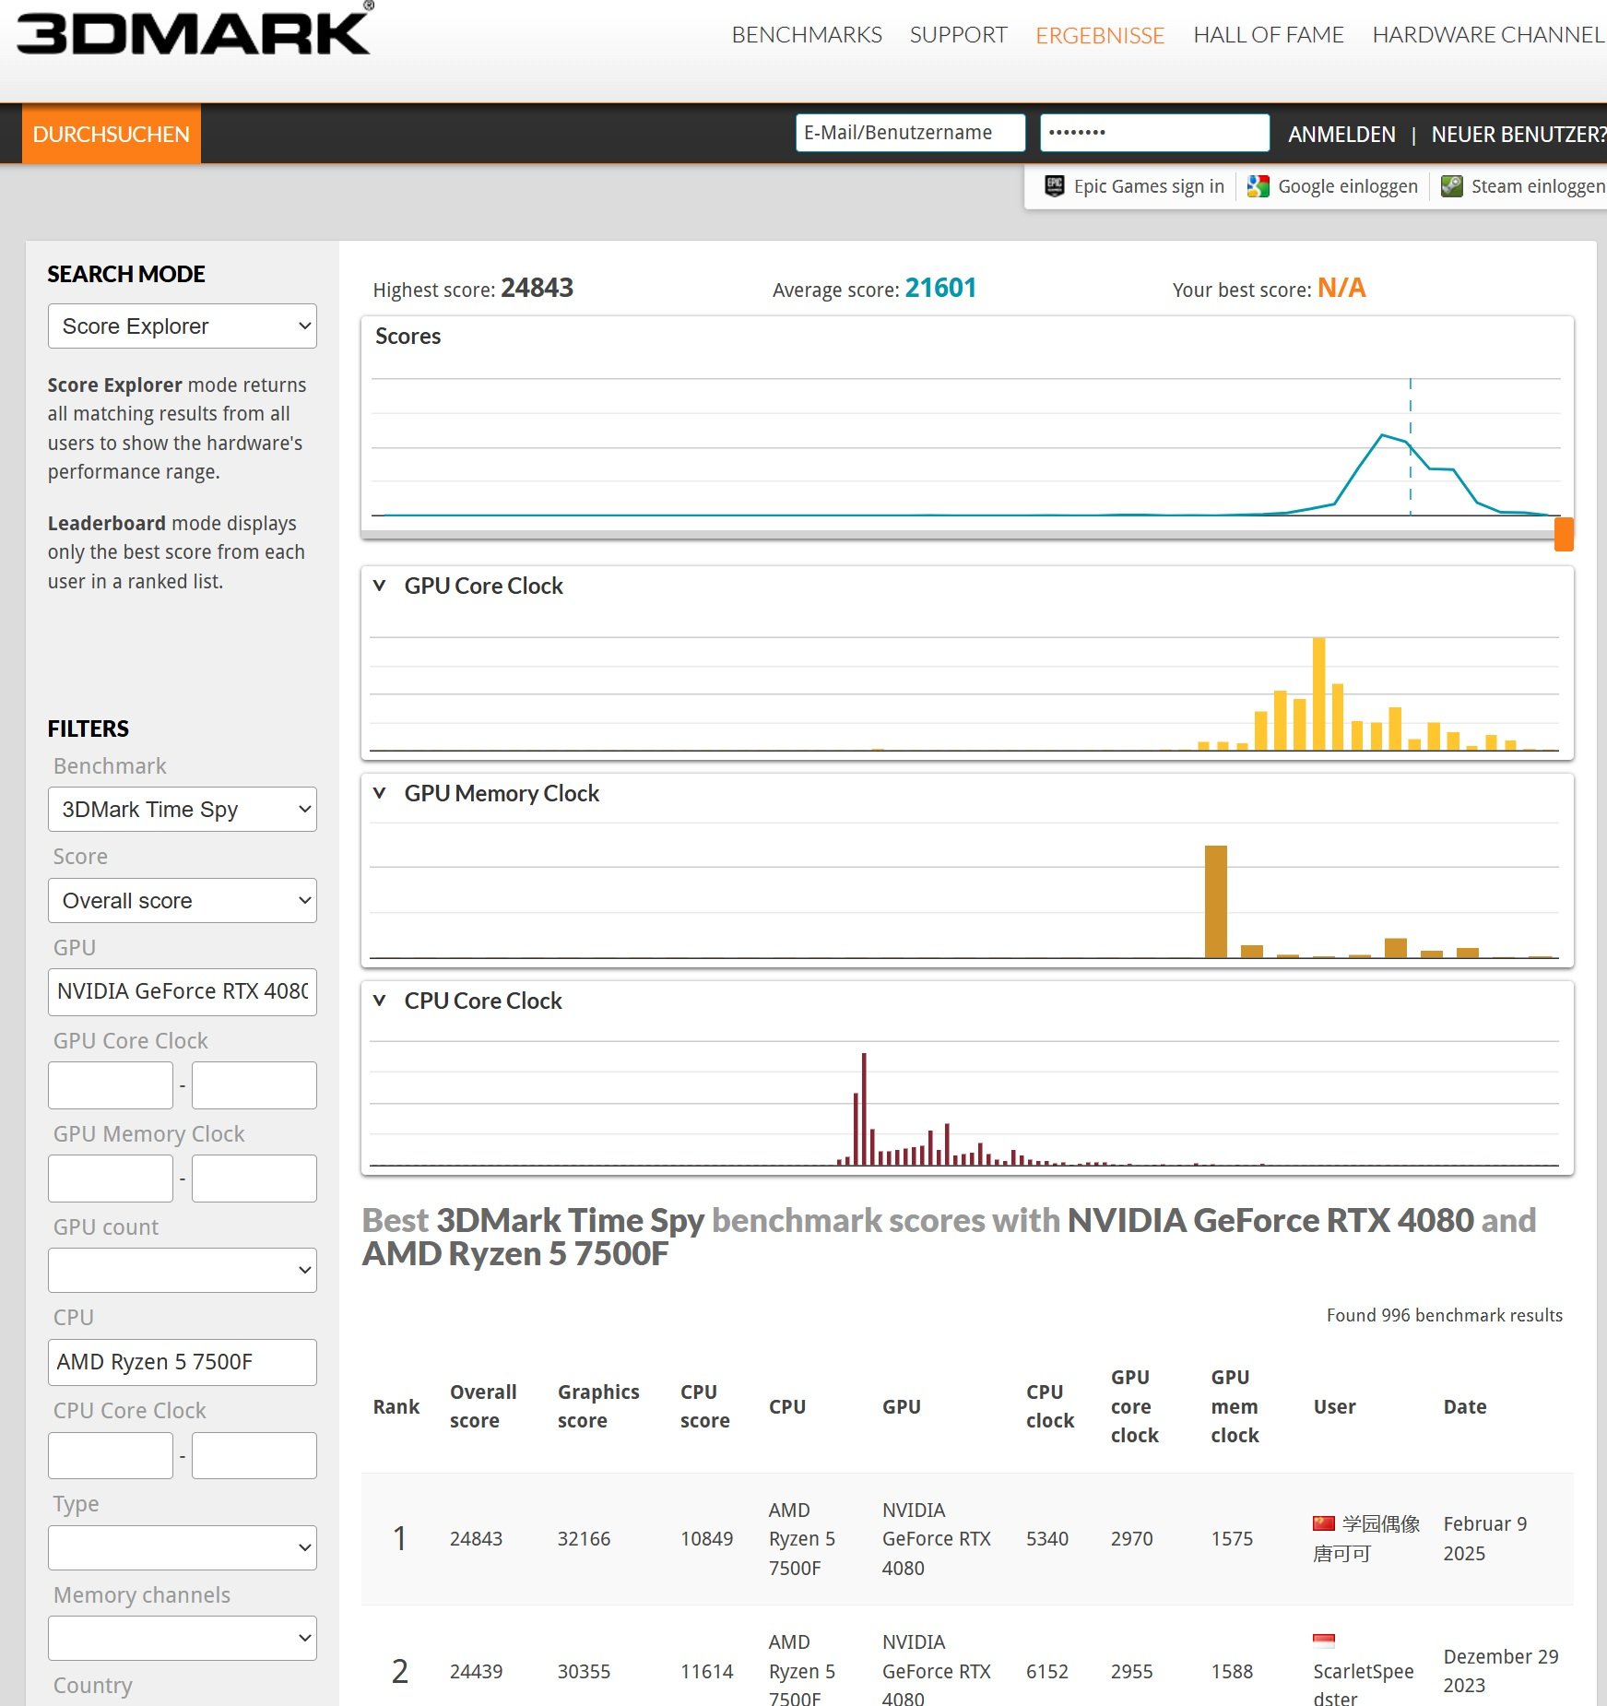
Task: Open the Hall of Fame page
Action: (x=1269, y=35)
